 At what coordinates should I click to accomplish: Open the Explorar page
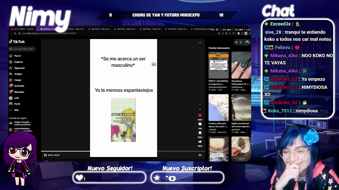pos(16,62)
